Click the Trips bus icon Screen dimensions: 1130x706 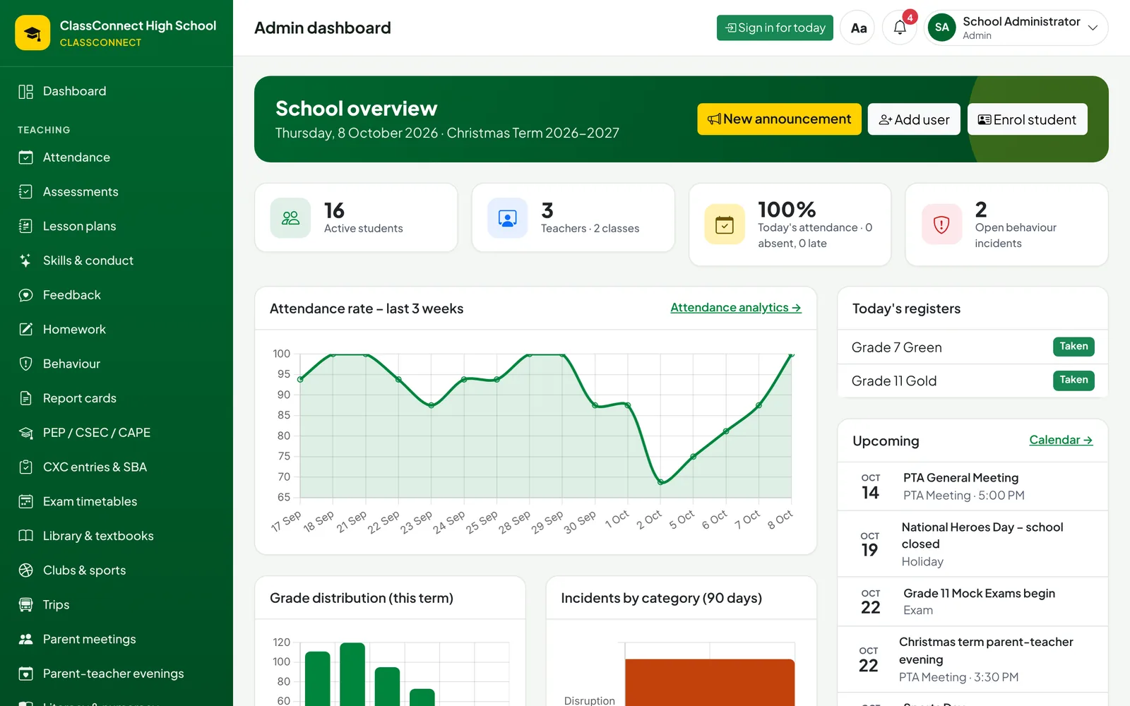26,604
